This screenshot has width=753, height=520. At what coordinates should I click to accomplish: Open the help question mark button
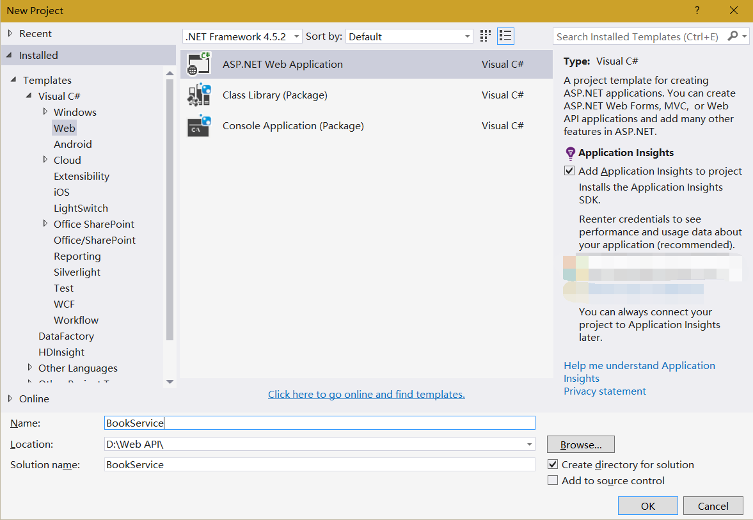coord(697,11)
